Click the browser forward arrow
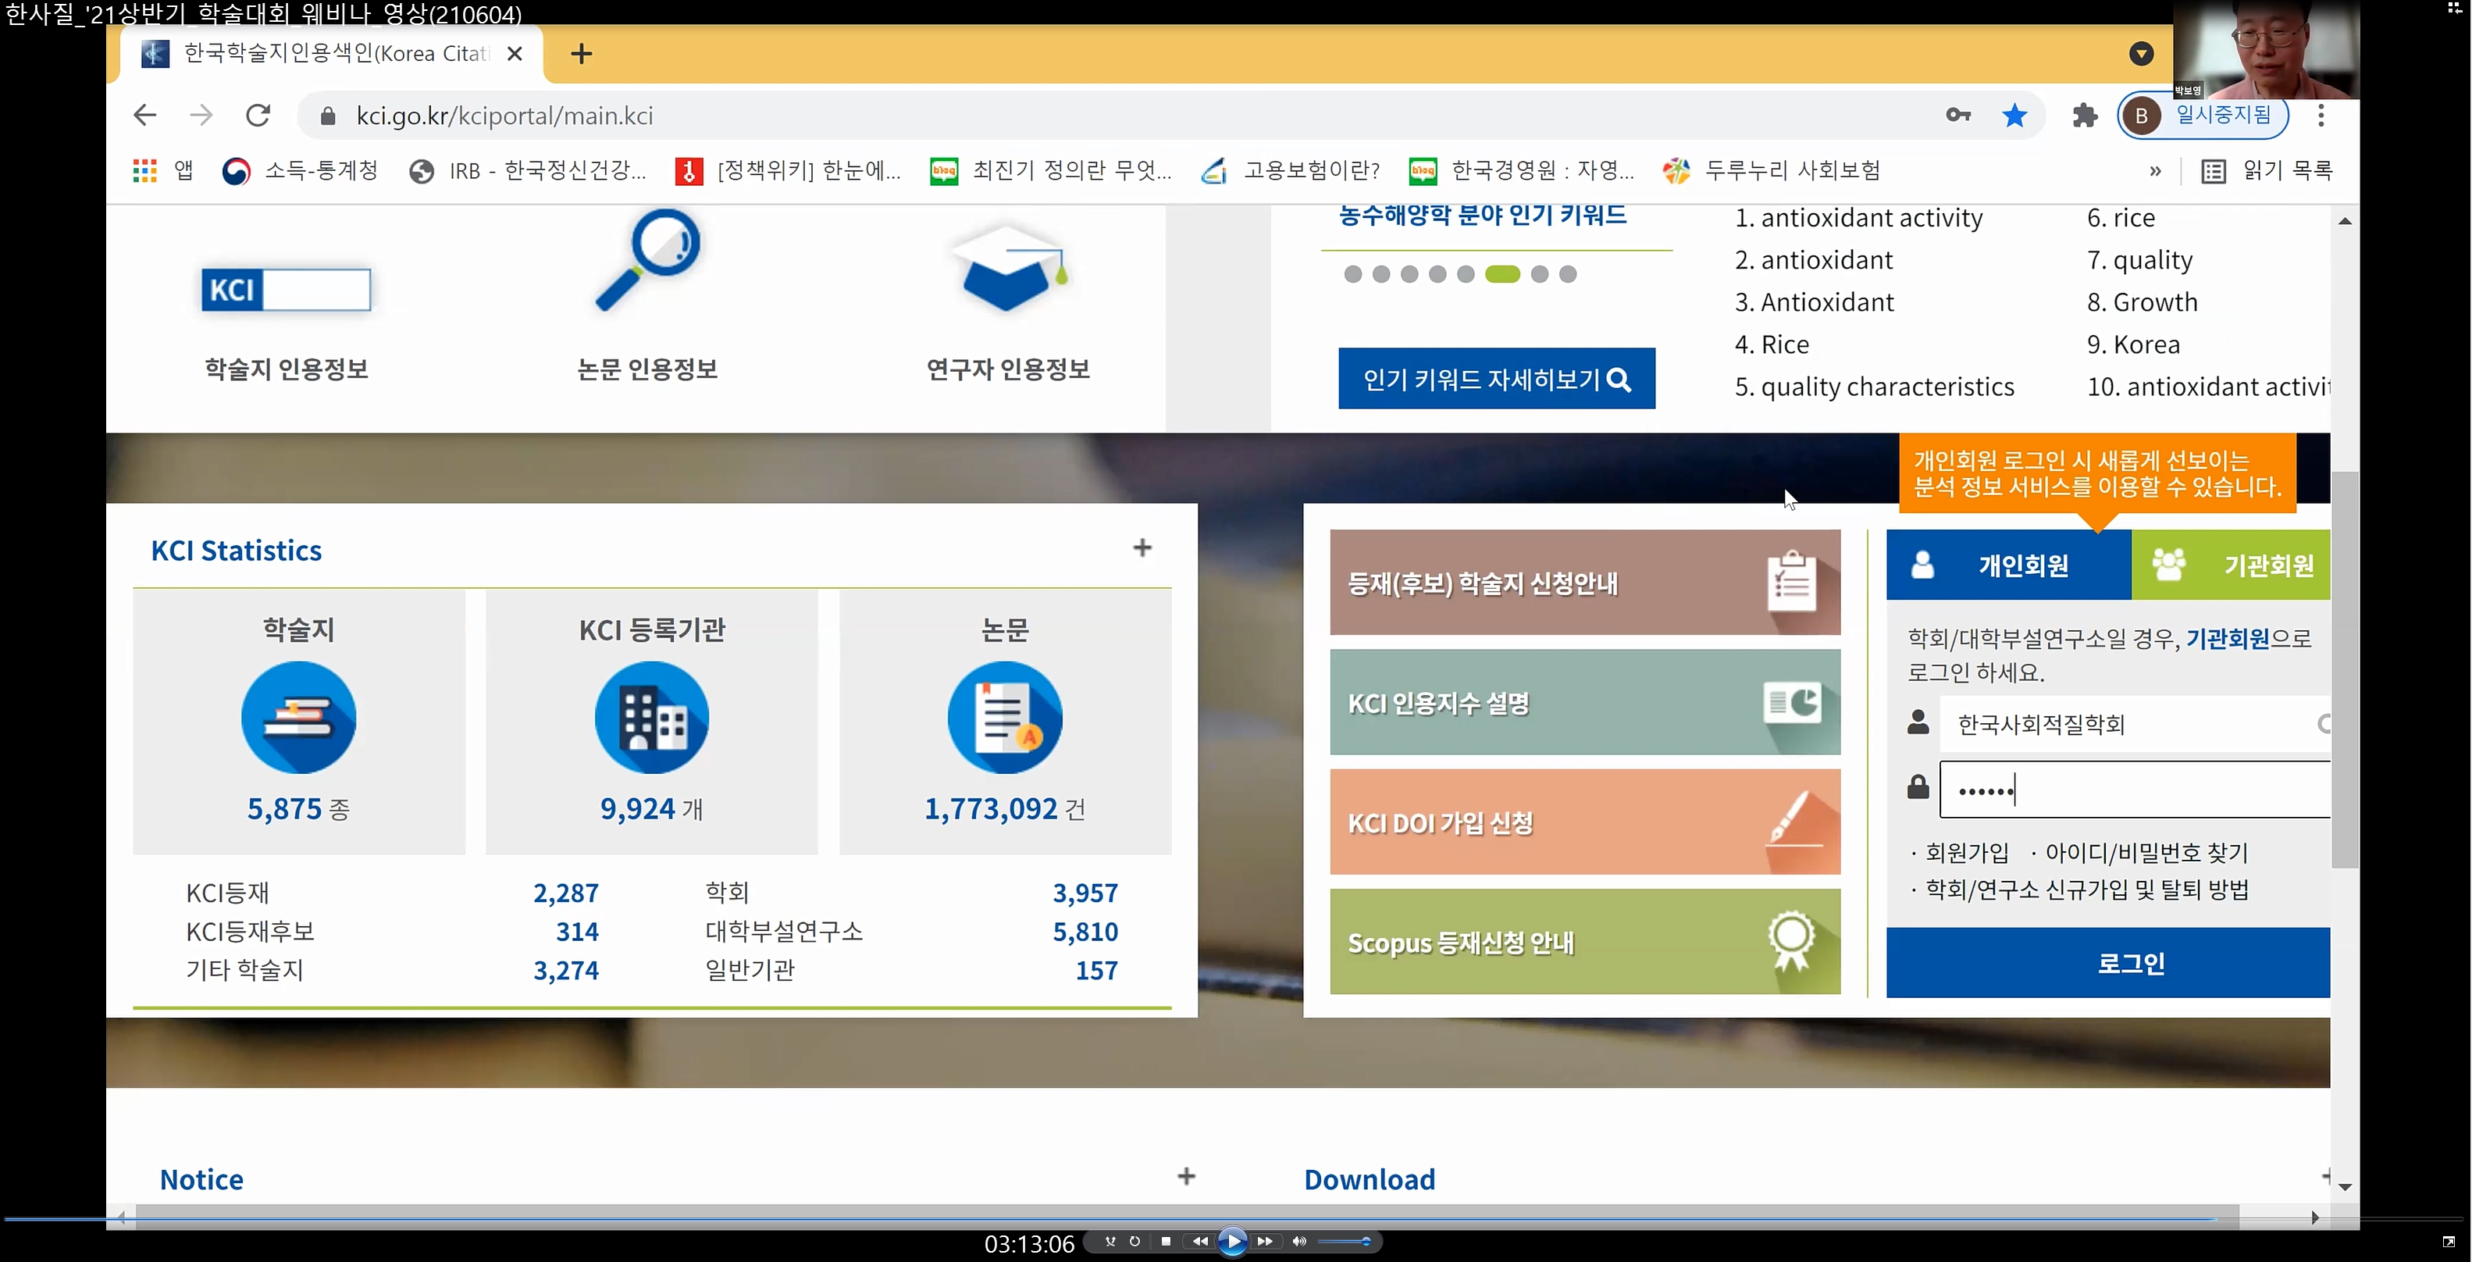This screenshot has height=1262, width=2472. point(201,115)
